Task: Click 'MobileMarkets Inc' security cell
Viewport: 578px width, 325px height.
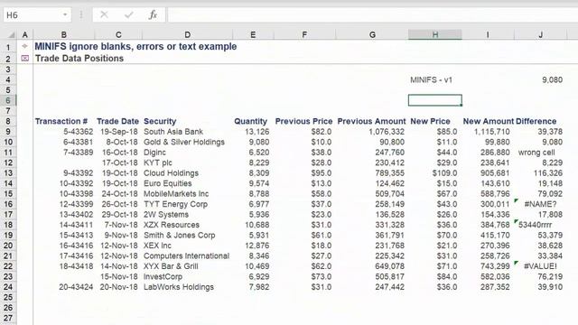Action: pyautogui.click(x=176, y=194)
